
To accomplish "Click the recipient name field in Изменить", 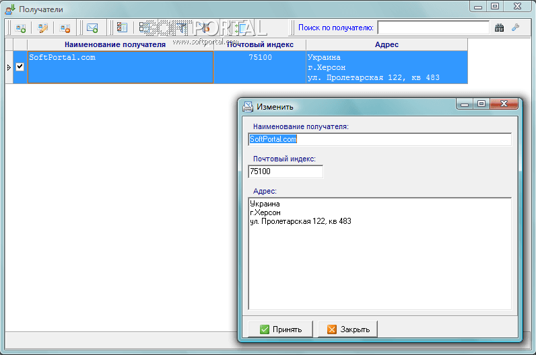I will tap(380, 139).
